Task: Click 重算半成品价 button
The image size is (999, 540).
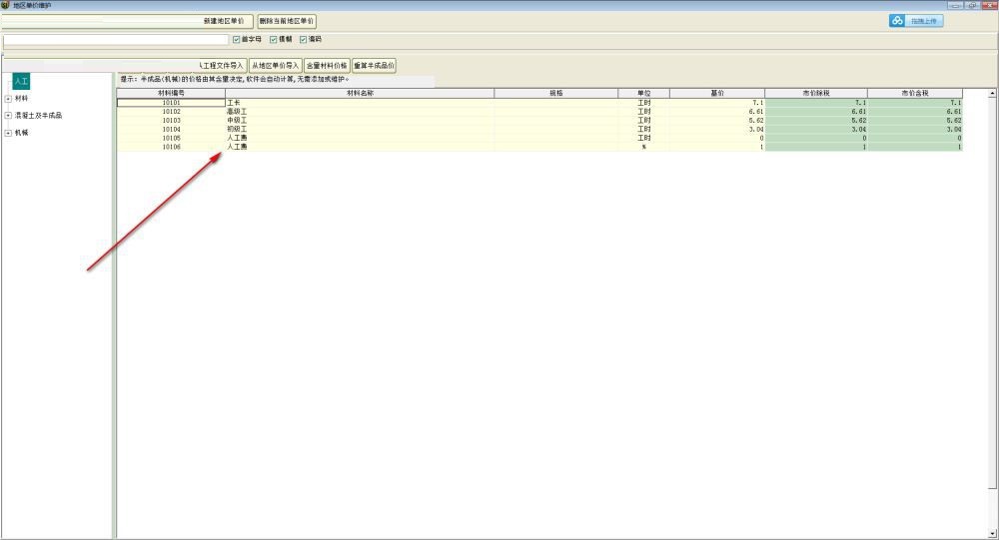Action: [374, 66]
